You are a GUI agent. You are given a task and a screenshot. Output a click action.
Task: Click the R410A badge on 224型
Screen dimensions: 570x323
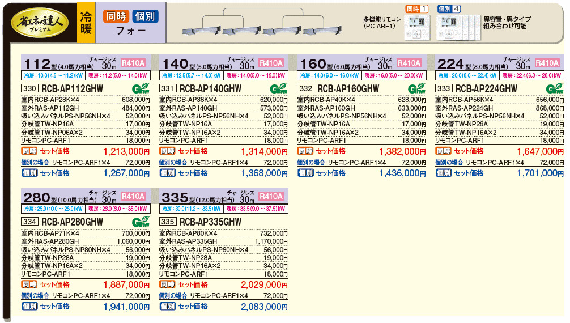click(x=547, y=63)
